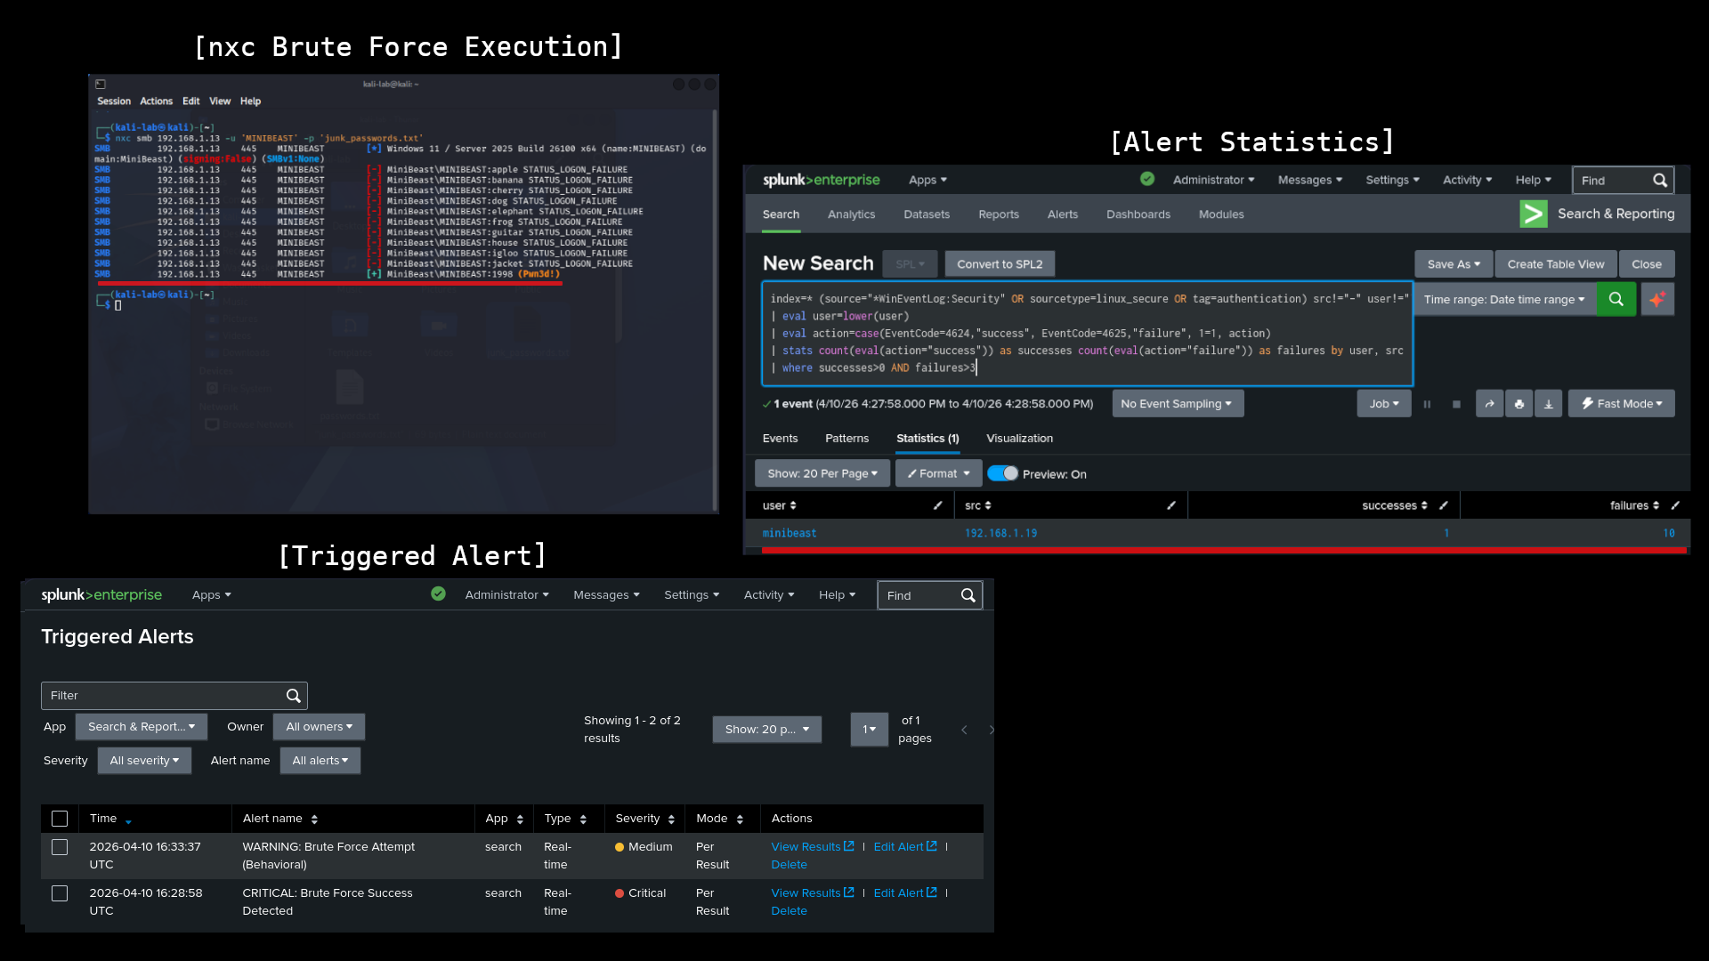Run search with green magnifier button
The height and width of the screenshot is (961, 1709).
click(1616, 300)
